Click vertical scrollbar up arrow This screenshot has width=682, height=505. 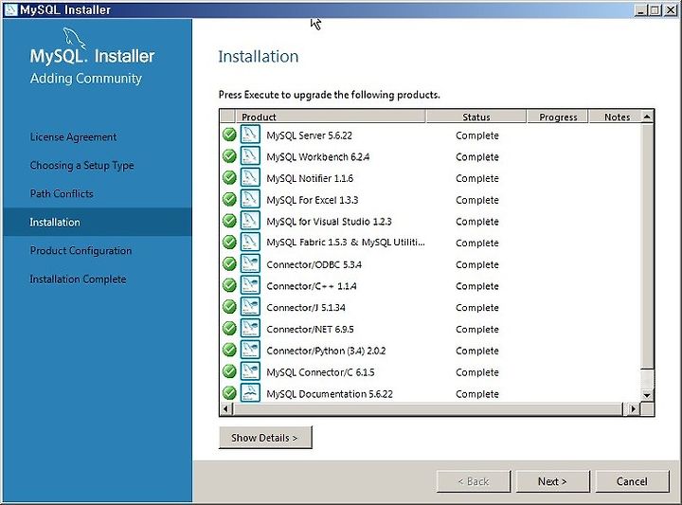click(x=647, y=117)
